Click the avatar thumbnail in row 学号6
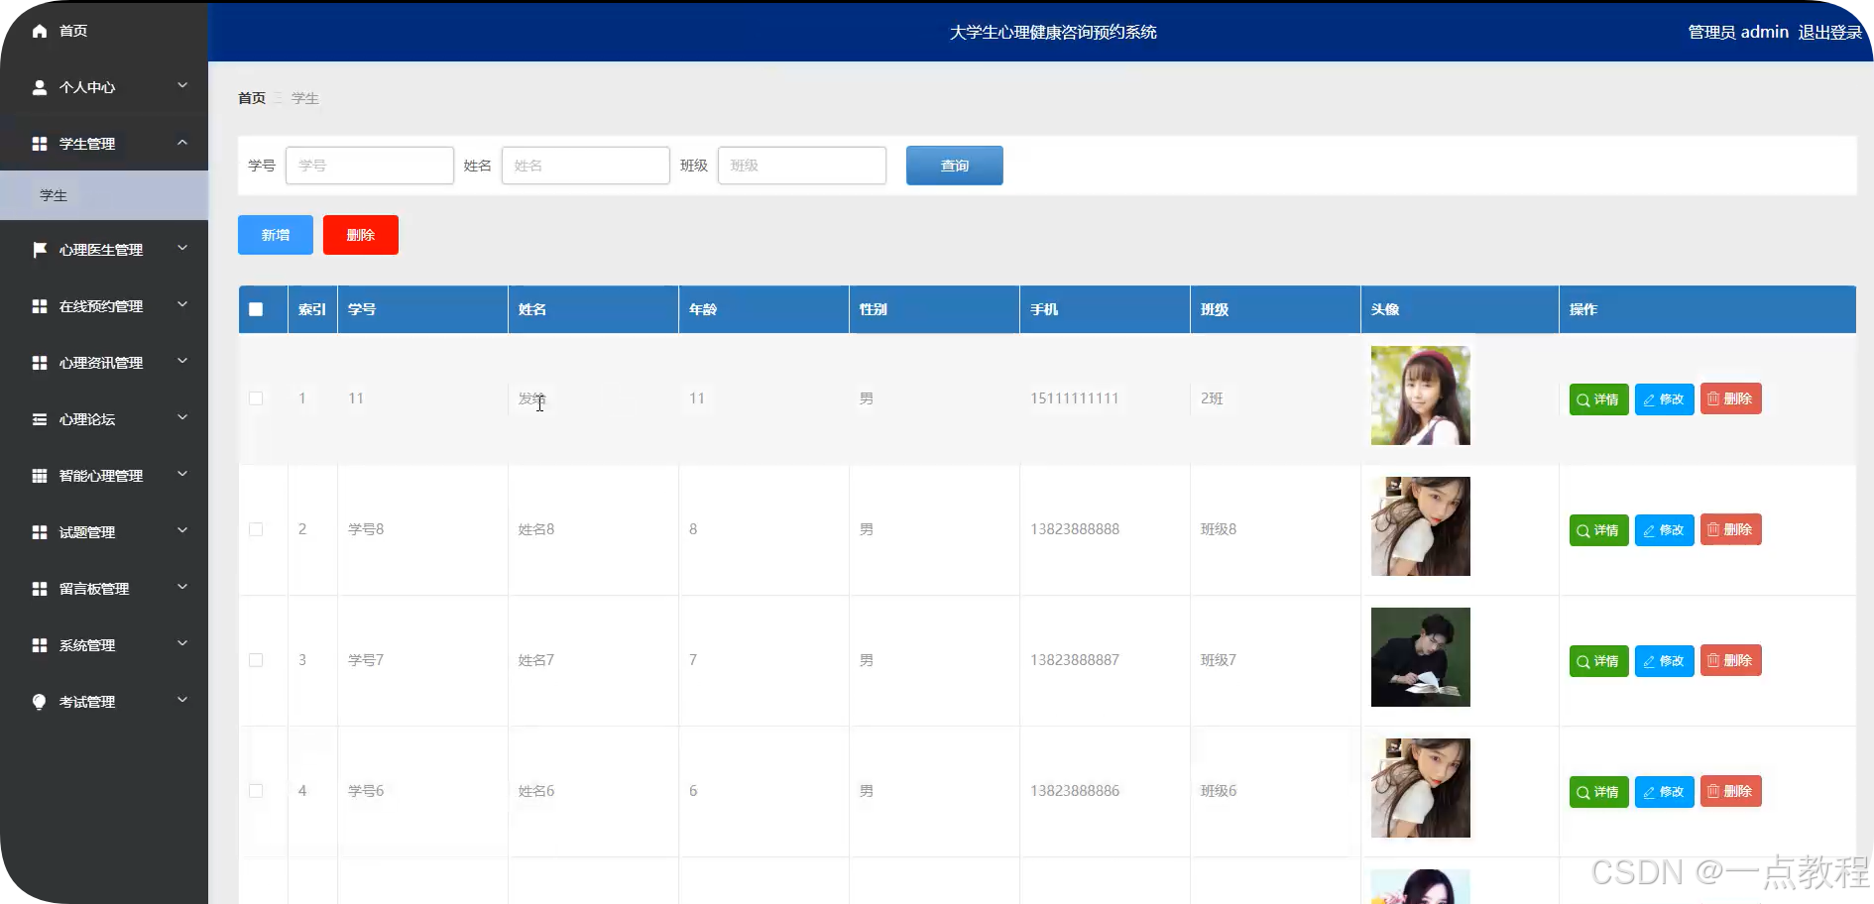1874x904 pixels. point(1421,788)
